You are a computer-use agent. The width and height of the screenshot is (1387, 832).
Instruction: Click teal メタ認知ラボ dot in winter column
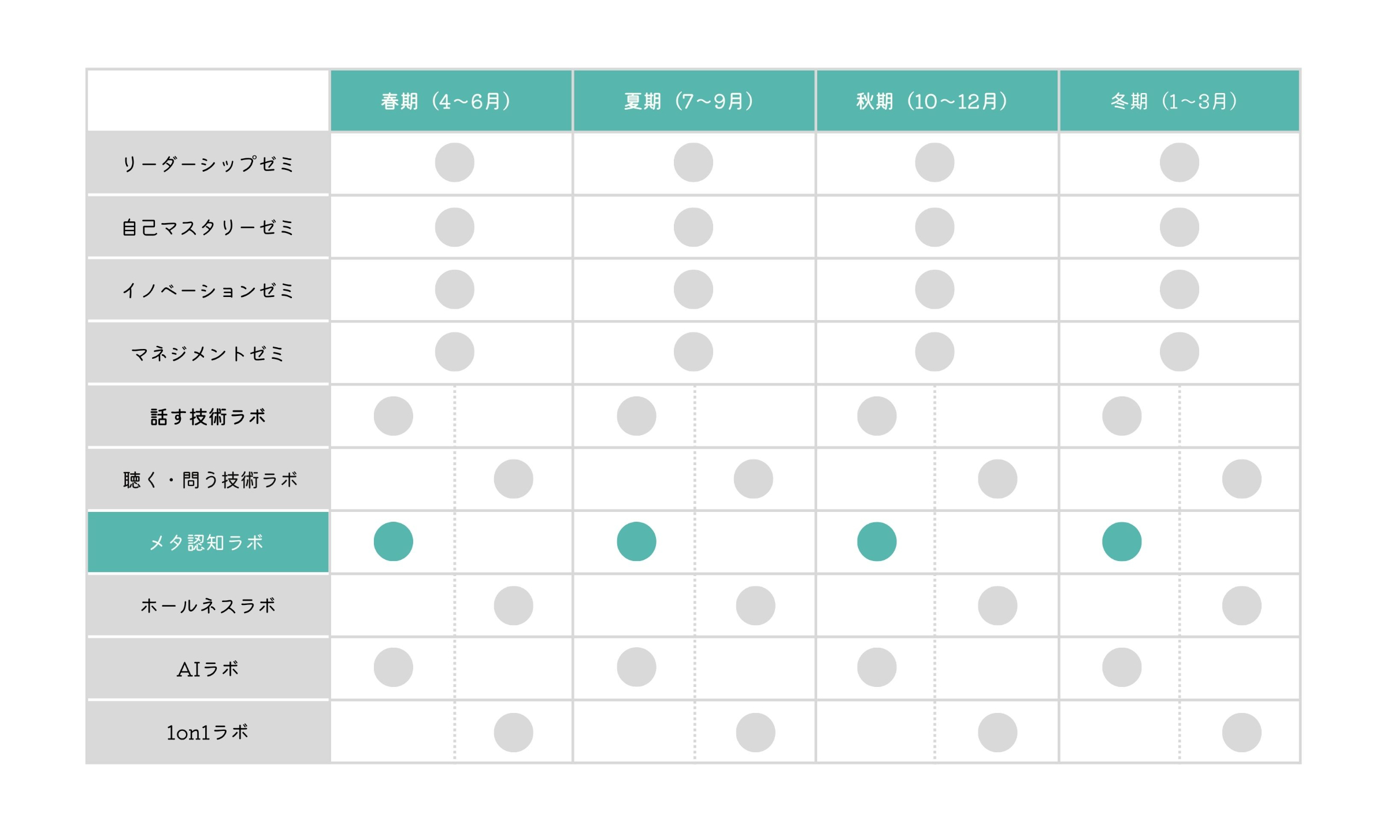(x=1122, y=541)
